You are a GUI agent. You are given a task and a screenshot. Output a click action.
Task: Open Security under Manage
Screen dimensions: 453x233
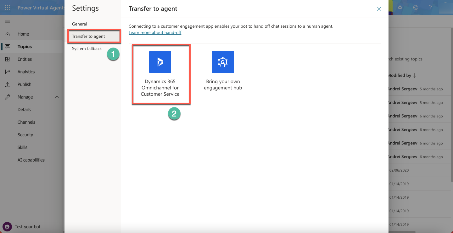(x=25, y=135)
